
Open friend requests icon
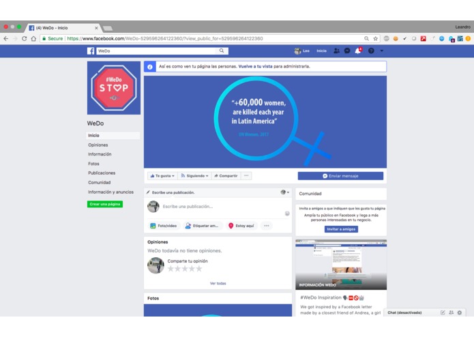tap(336, 50)
